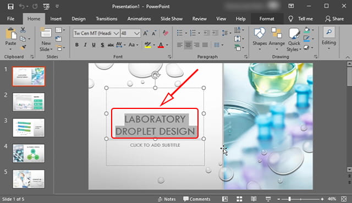Open the Comments button

coord(197,199)
